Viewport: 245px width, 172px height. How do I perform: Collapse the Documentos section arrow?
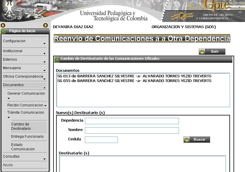click(45, 88)
